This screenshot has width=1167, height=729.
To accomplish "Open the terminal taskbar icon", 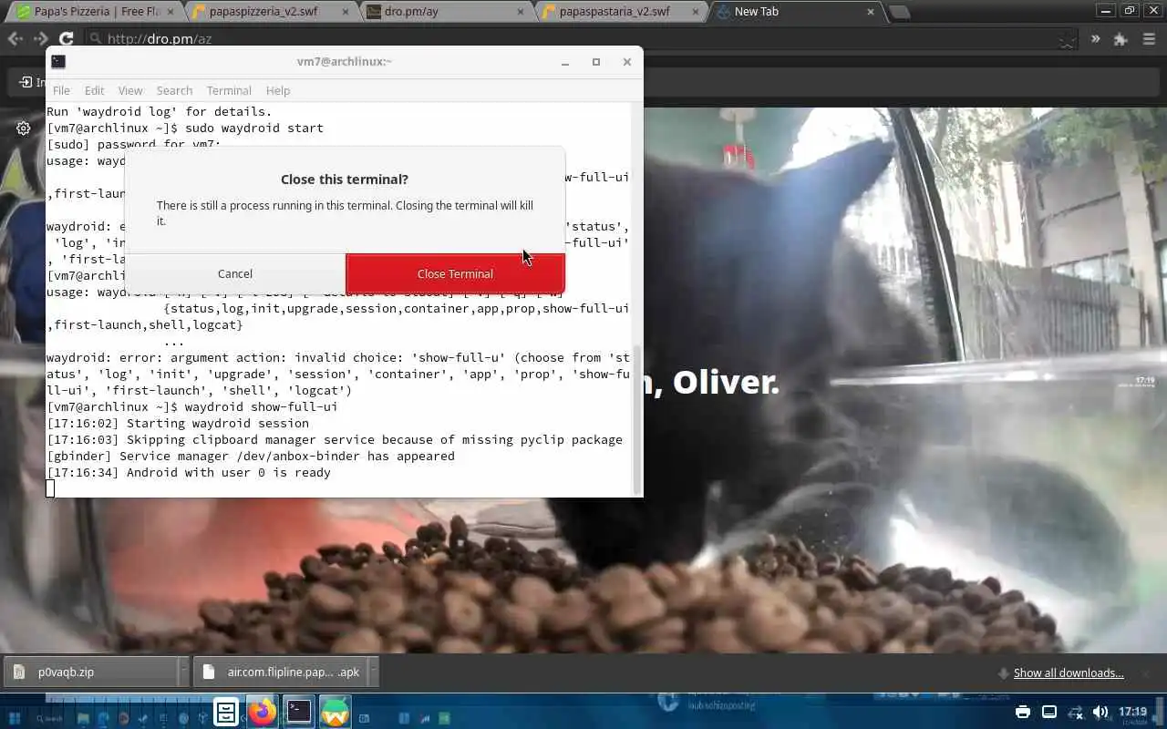I will tap(299, 712).
